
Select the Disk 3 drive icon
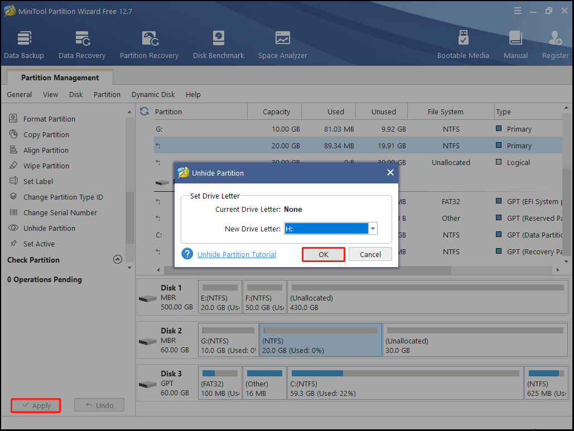tap(148, 385)
